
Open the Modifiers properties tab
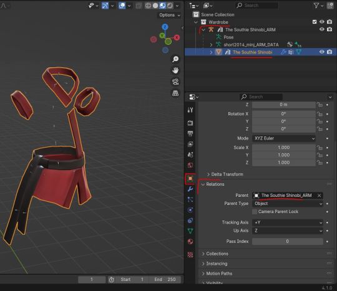190,189
